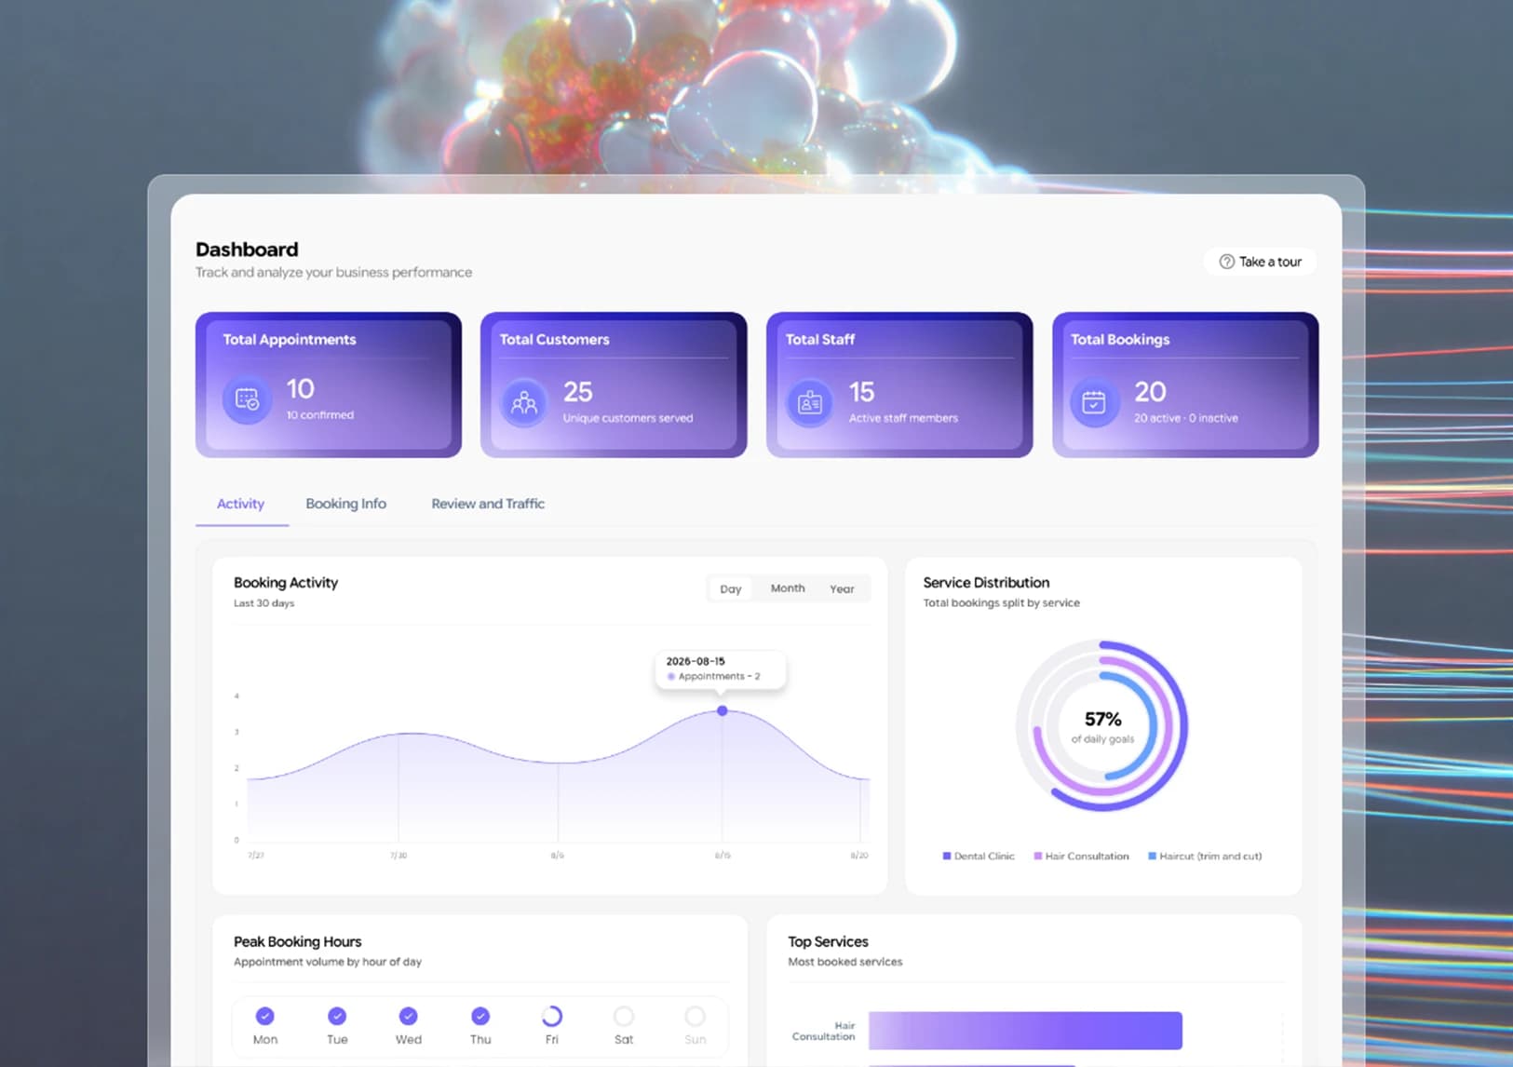
Task: Start the tour with Take a tour
Action: point(1260,262)
